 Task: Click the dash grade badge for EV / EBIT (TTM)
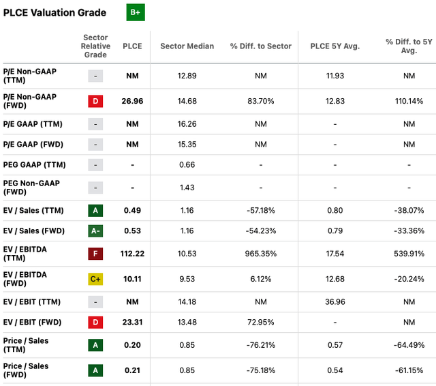click(x=95, y=301)
